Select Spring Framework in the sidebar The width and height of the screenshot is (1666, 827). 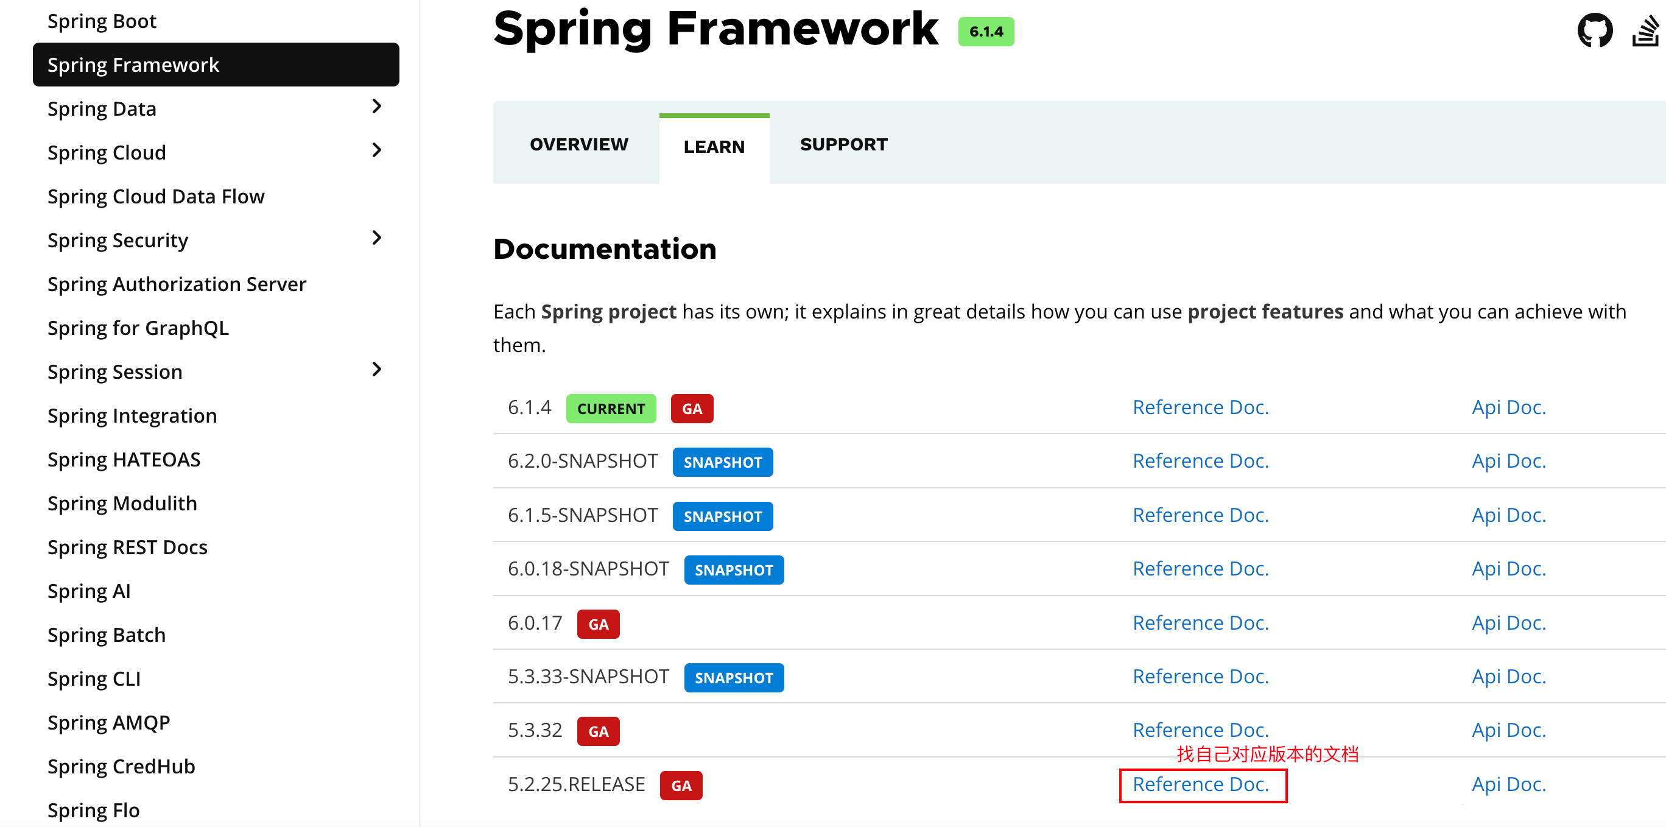tap(216, 65)
